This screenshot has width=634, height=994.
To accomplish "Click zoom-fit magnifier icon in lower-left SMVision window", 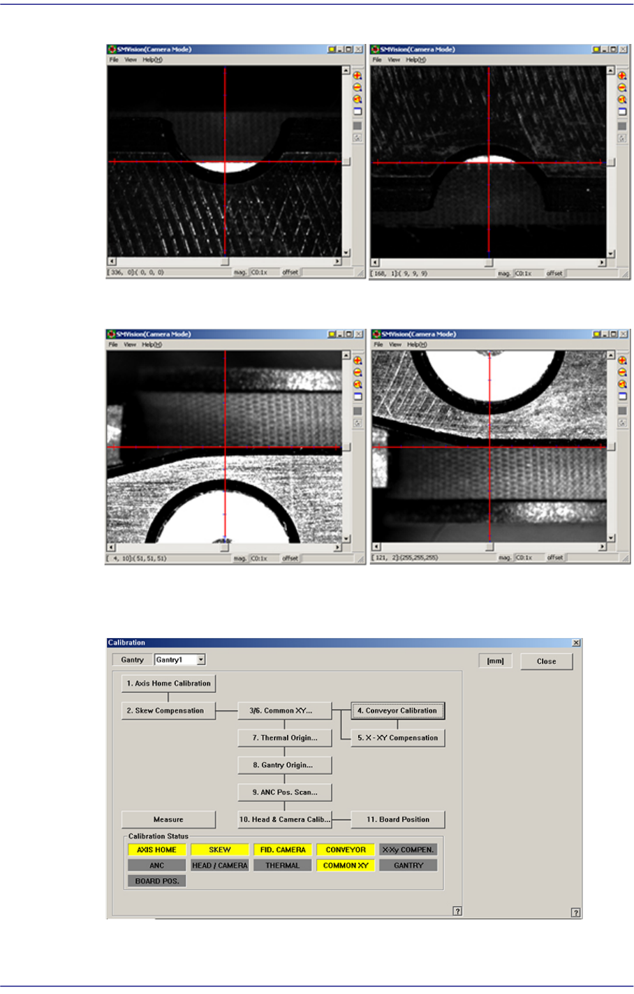I will (357, 385).
